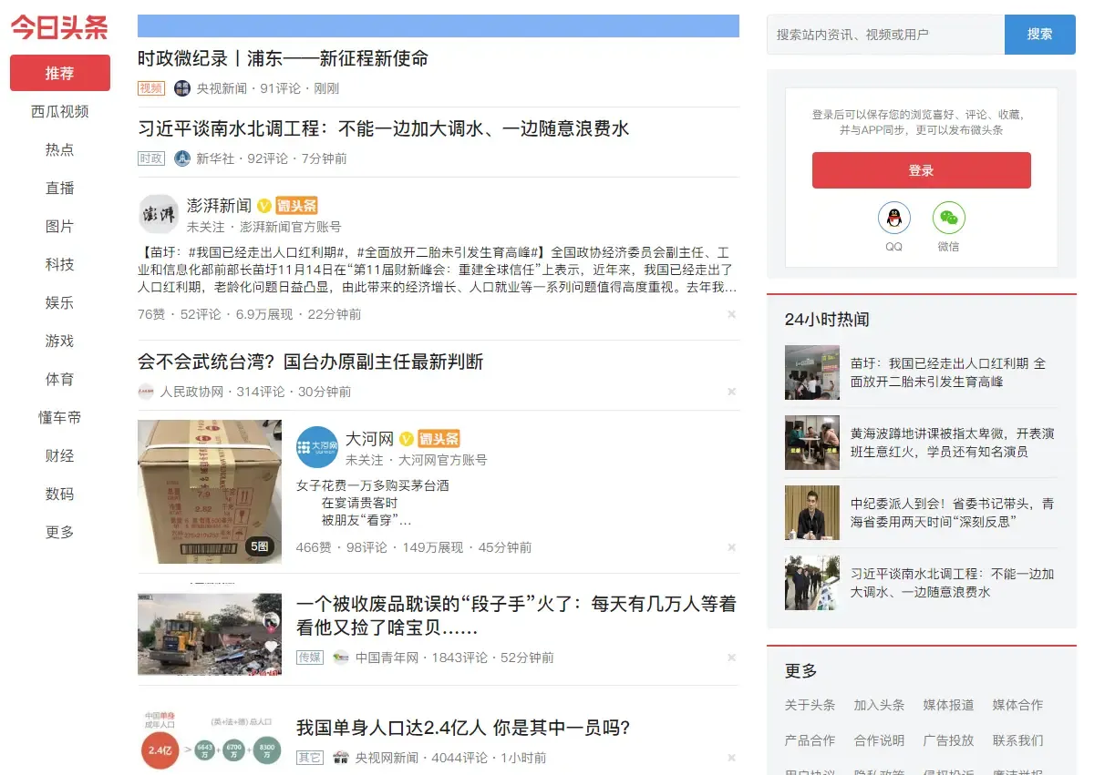Click the 中国青年网 publisher icon
The image size is (1115, 775).
pyautogui.click(x=341, y=657)
